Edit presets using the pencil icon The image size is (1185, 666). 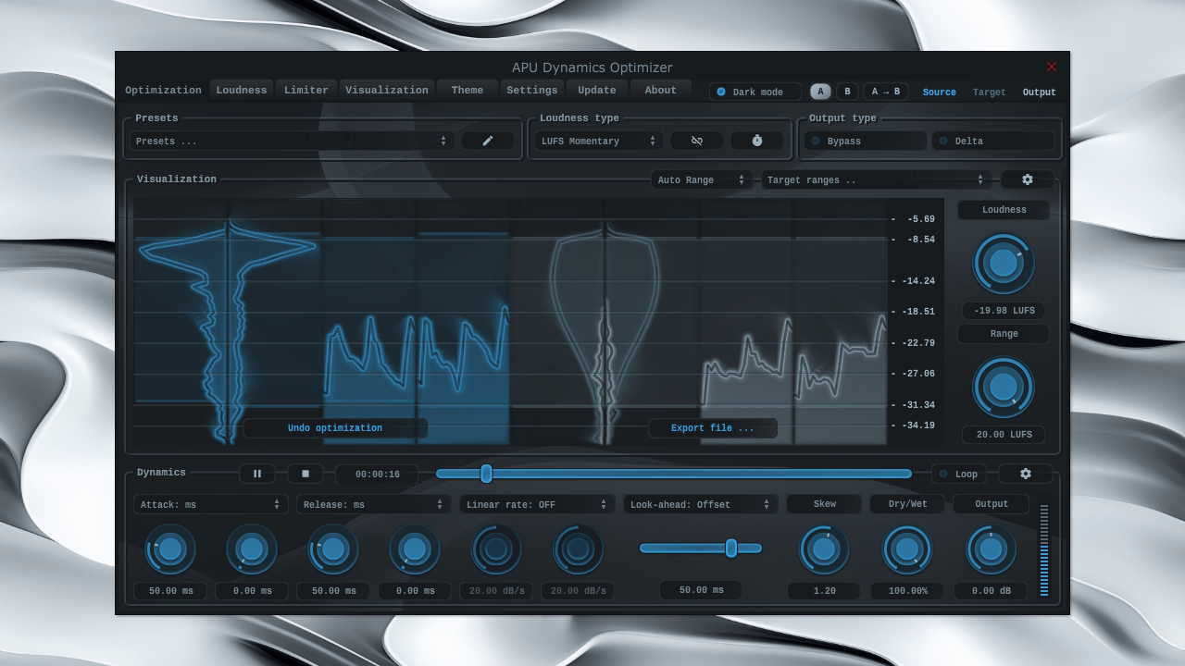(488, 141)
